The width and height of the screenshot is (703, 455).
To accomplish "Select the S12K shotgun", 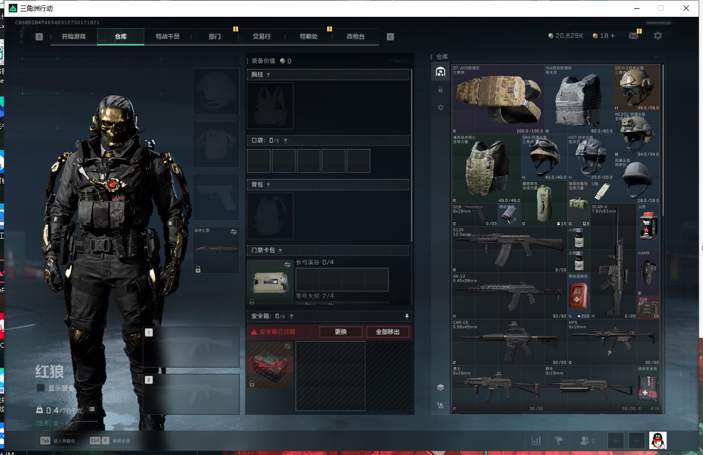I will coord(509,250).
